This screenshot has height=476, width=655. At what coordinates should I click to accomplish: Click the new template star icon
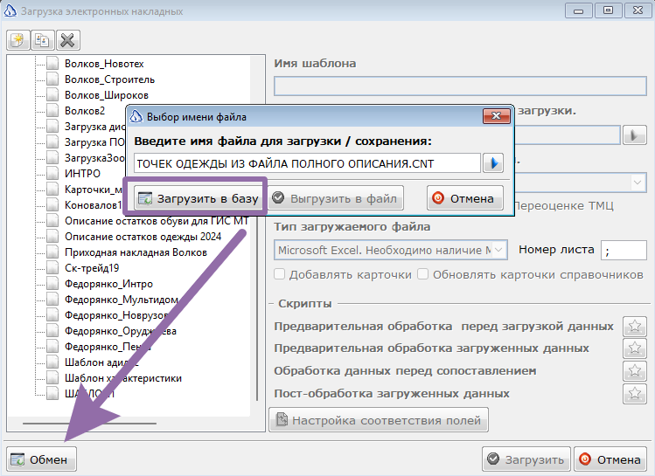tap(18, 40)
